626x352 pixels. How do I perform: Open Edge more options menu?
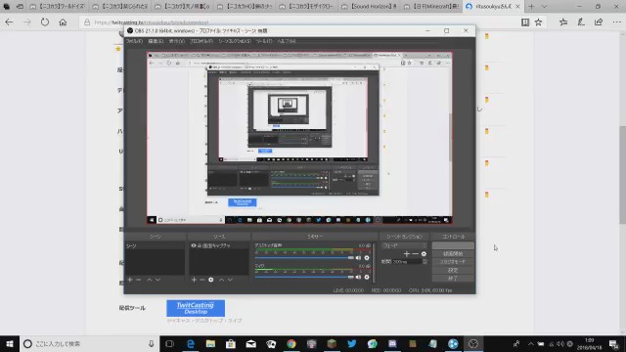click(616, 22)
